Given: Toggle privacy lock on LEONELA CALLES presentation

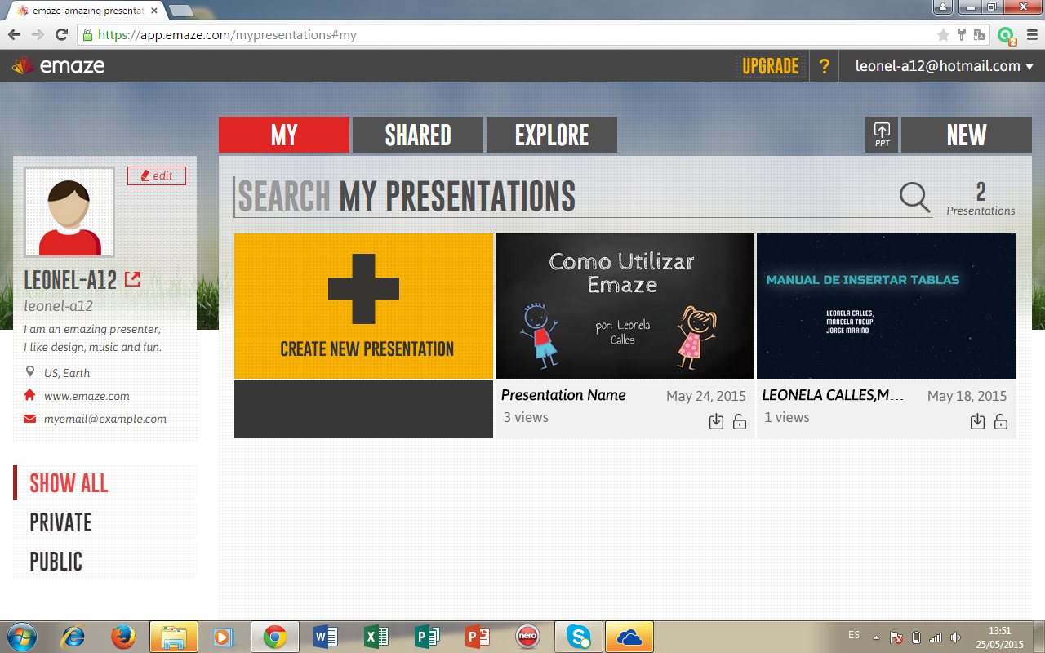Looking at the screenshot, I should (x=1001, y=421).
